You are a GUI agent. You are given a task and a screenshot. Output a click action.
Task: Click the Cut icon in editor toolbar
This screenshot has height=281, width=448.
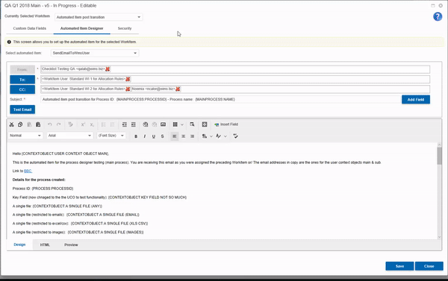pos(11,124)
